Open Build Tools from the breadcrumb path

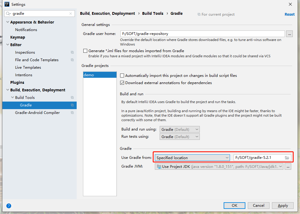[152, 13]
